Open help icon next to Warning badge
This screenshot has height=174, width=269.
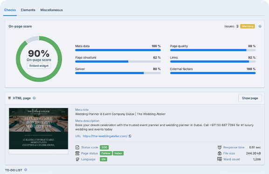(260, 26)
